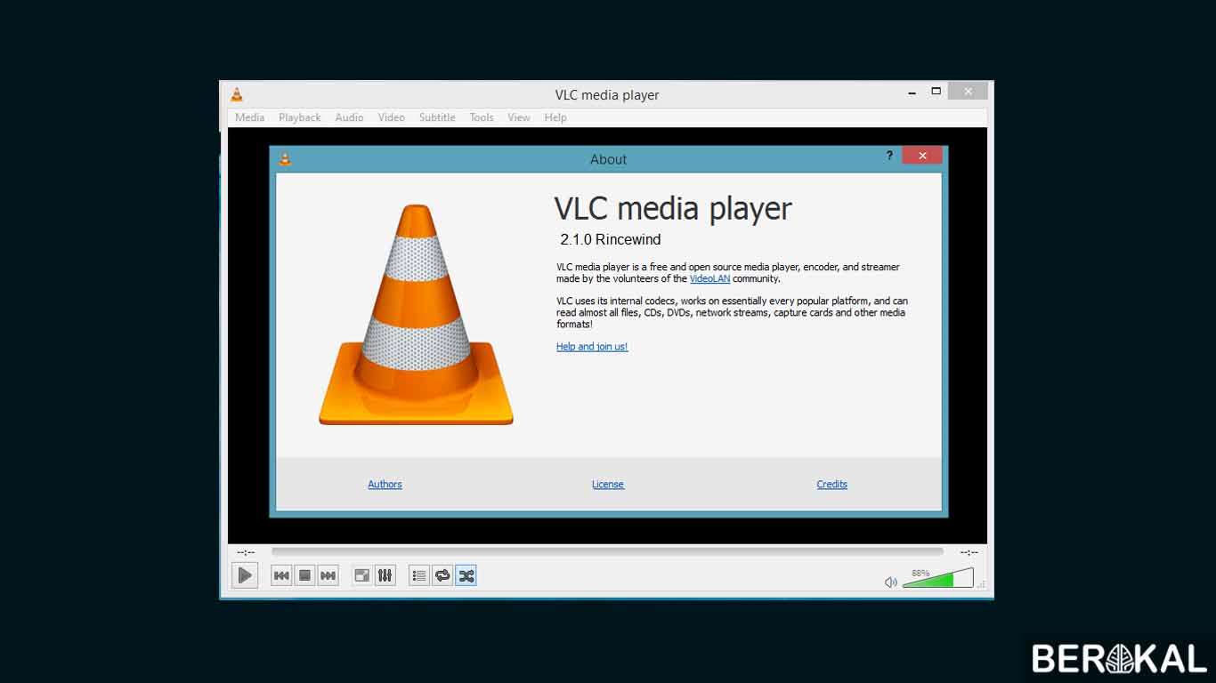Disable random shuffle playback
The width and height of the screenshot is (1216, 683).
pos(466,575)
